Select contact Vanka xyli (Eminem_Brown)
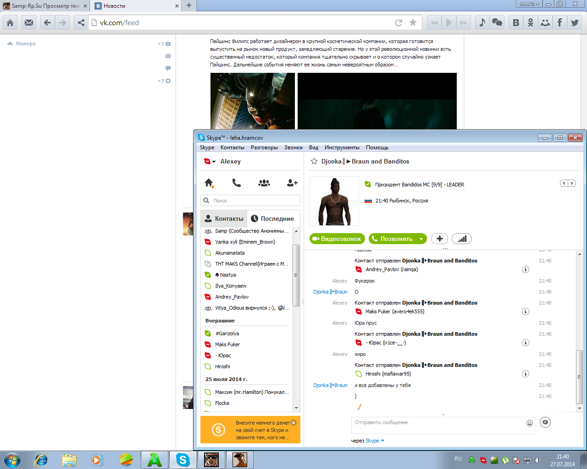This screenshot has height=469, width=587. click(247, 242)
